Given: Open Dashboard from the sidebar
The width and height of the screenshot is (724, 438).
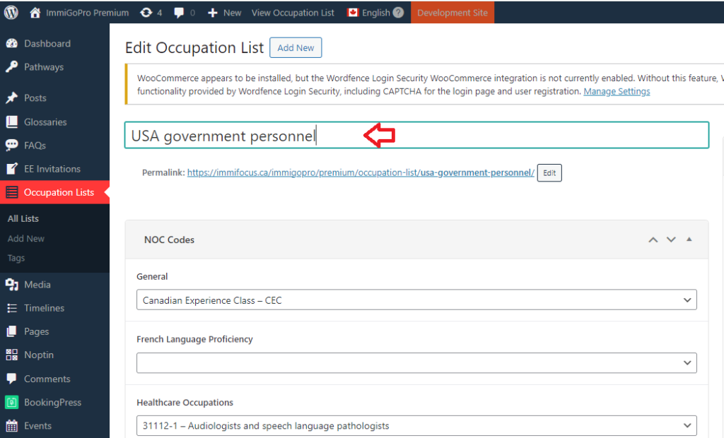Looking at the screenshot, I should [x=47, y=44].
